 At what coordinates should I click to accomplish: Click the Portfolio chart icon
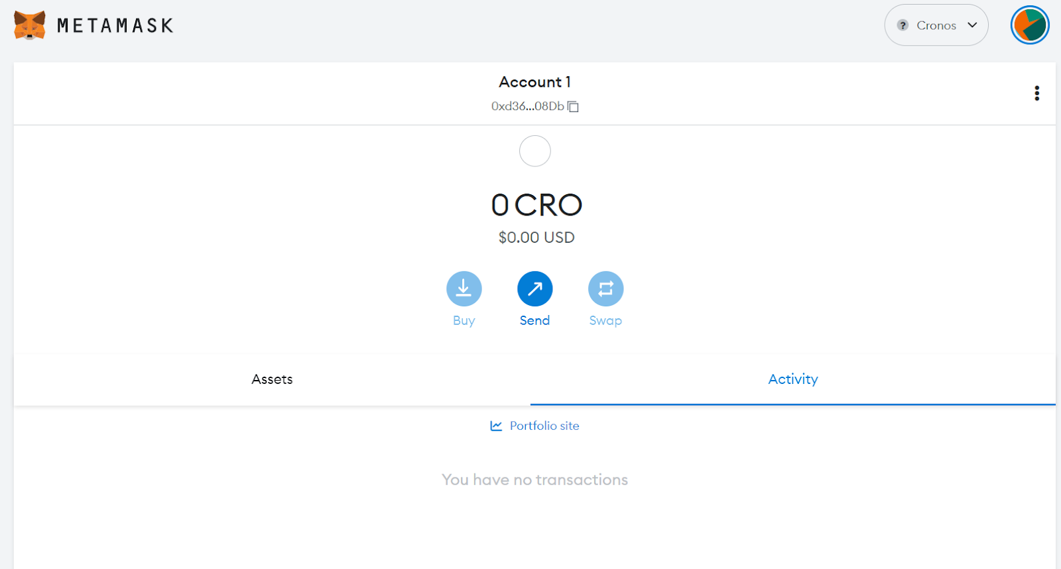pyautogui.click(x=496, y=426)
